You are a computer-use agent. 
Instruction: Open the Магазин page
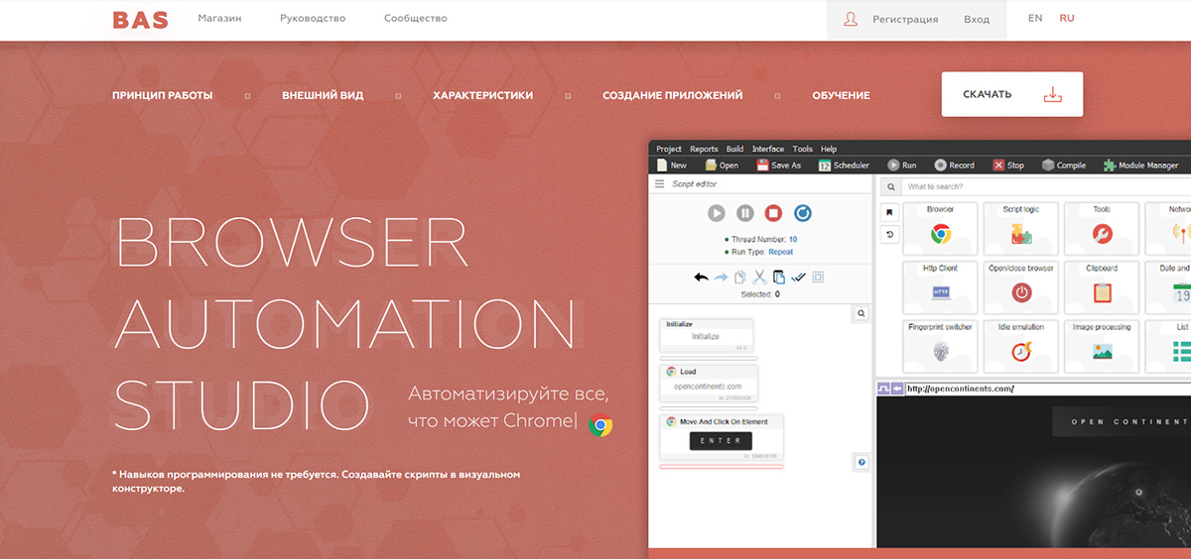click(x=219, y=19)
